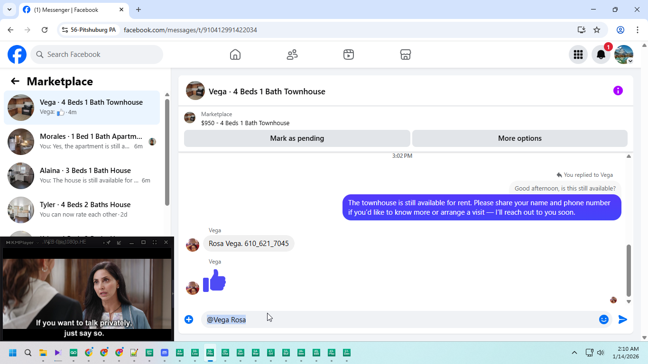Open File Explorer from taskbar

tap(43, 353)
